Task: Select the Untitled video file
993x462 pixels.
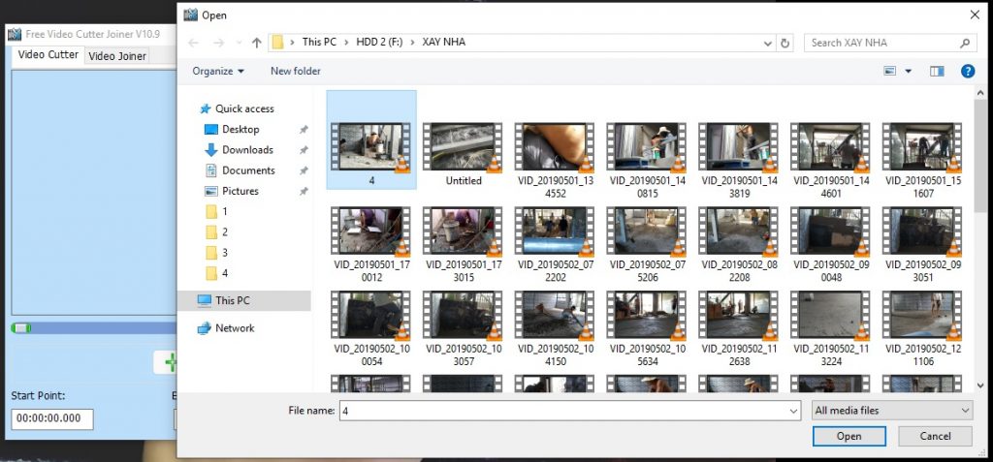Action: [x=464, y=154]
